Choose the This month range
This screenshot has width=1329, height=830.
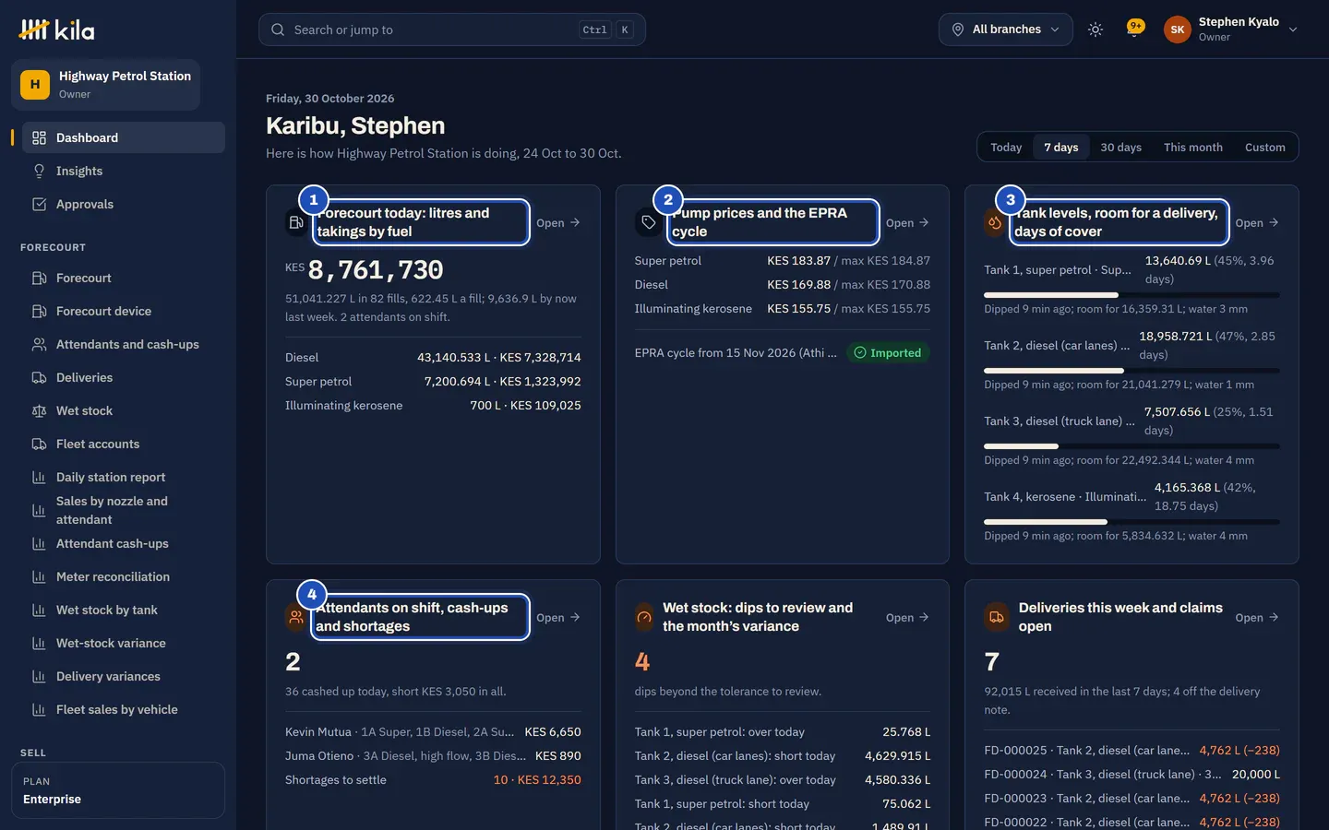pos(1192,147)
